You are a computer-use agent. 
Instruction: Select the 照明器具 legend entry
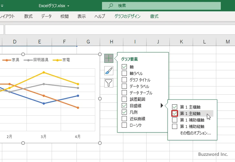click(36, 60)
